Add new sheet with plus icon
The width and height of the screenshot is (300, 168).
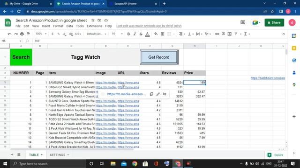12,154
